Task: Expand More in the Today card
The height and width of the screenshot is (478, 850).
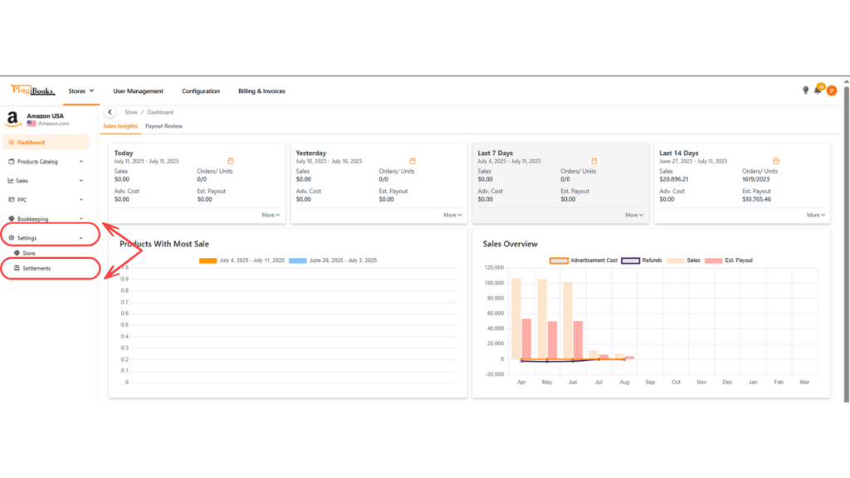Action: point(271,215)
